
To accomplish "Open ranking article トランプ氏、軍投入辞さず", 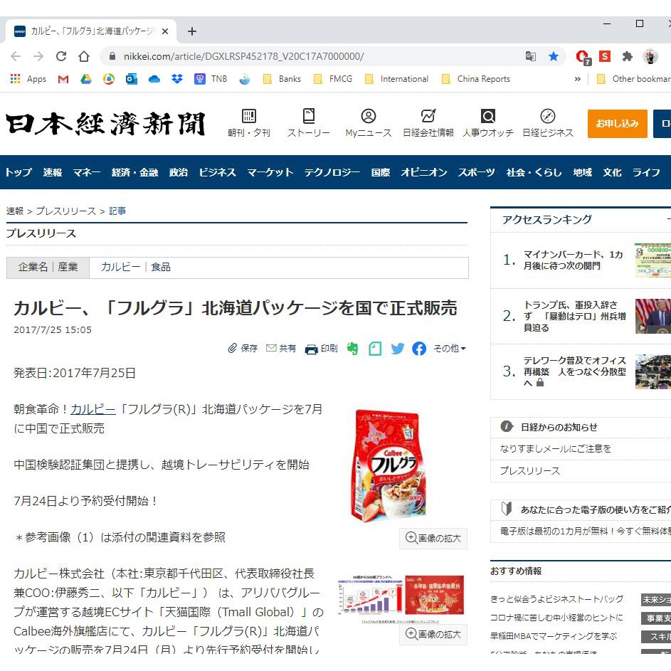I will 575,316.
